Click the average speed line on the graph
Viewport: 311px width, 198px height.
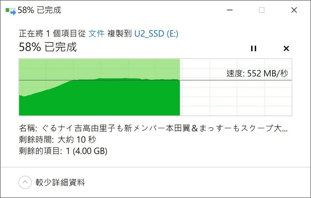click(x=213, y=80)
